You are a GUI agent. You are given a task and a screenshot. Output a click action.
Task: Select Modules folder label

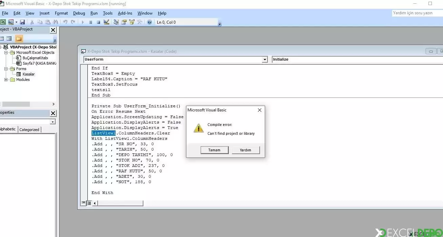(x=23, y=80)
